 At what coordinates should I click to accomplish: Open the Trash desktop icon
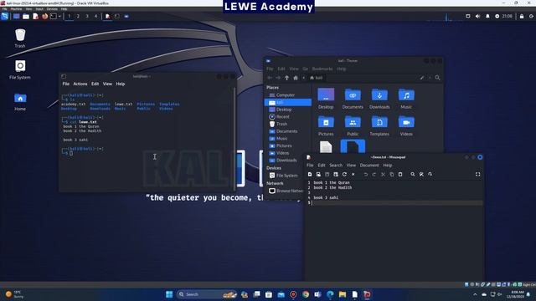tap(20, 38)
